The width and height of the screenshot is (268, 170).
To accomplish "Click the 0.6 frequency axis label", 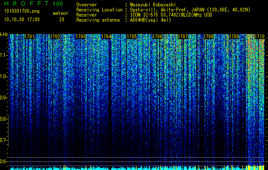I will 3,161.
